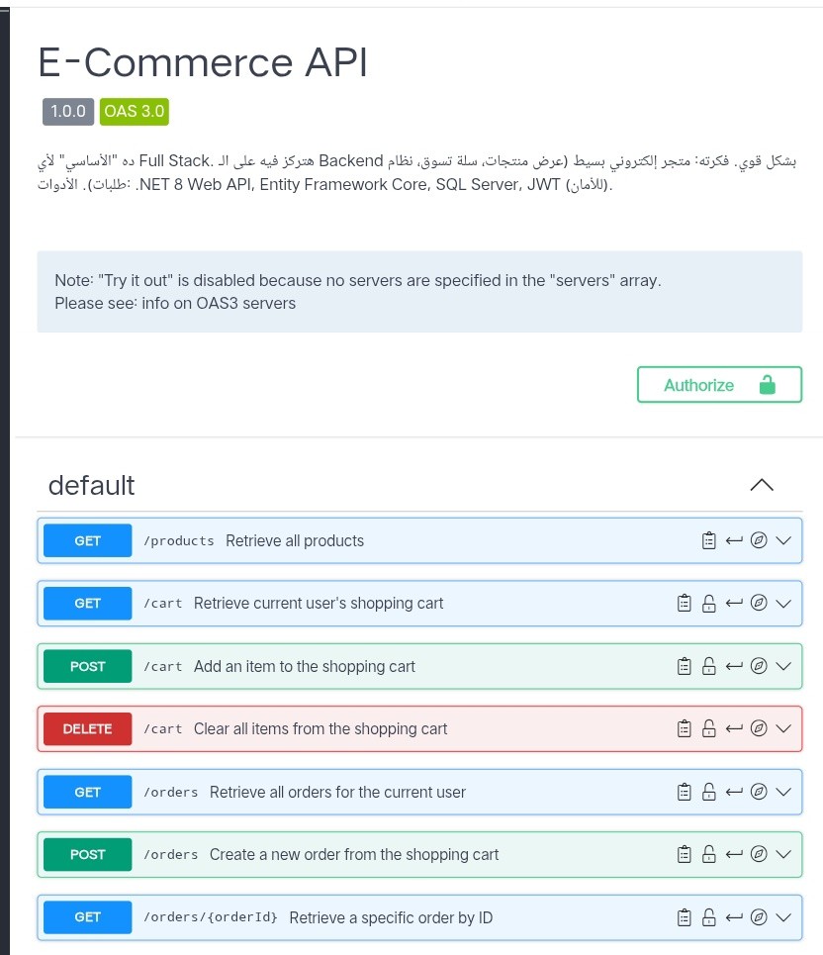This screenshot has height=955, width=823.
Task: Click the green OAS 3.0 badge
Action: 135,111
